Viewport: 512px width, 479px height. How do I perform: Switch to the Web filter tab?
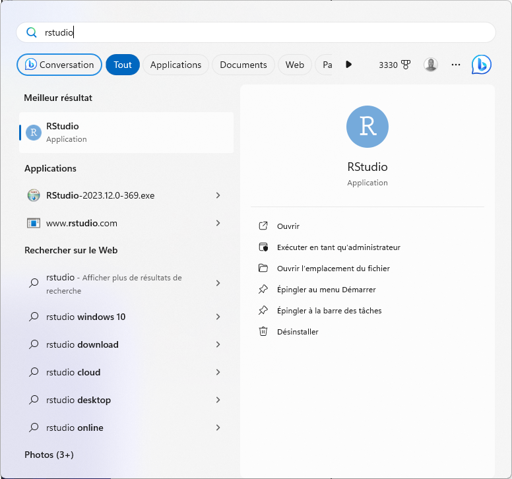click(294, 65)
